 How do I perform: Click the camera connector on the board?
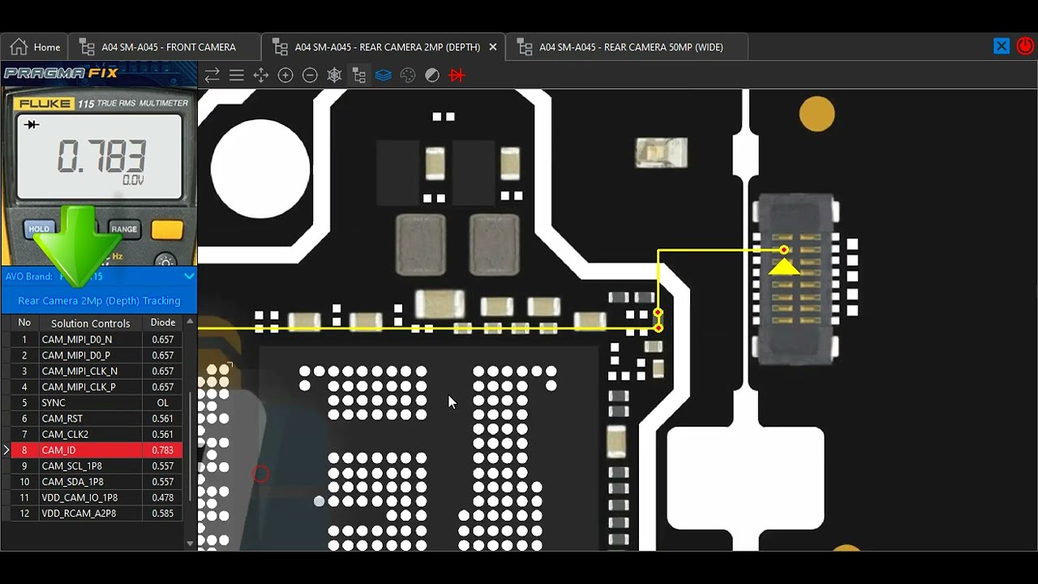[x=796, y=277]
